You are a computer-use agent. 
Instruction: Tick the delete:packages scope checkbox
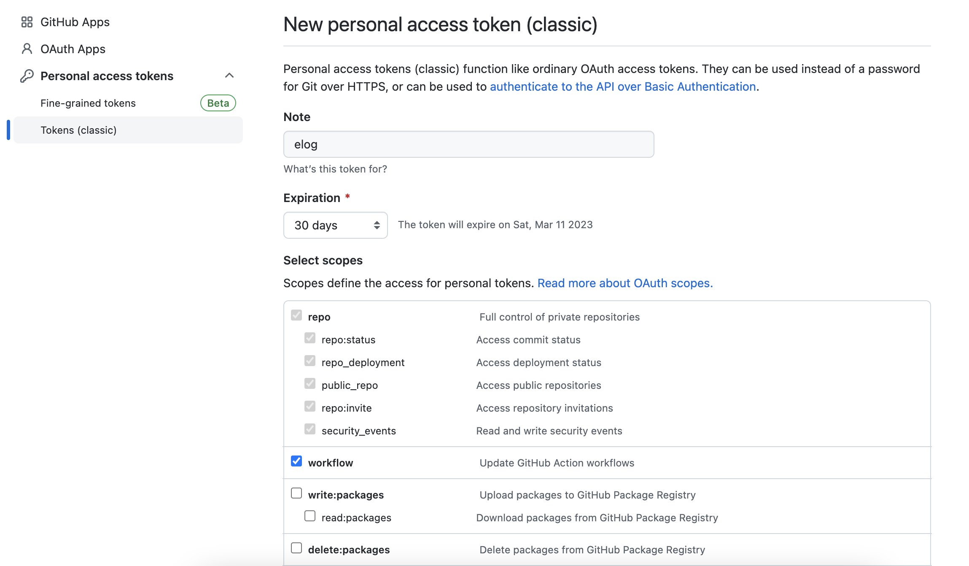coord(296,548)
